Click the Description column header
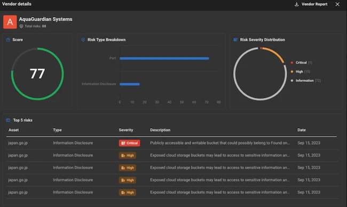 point(160,130)
